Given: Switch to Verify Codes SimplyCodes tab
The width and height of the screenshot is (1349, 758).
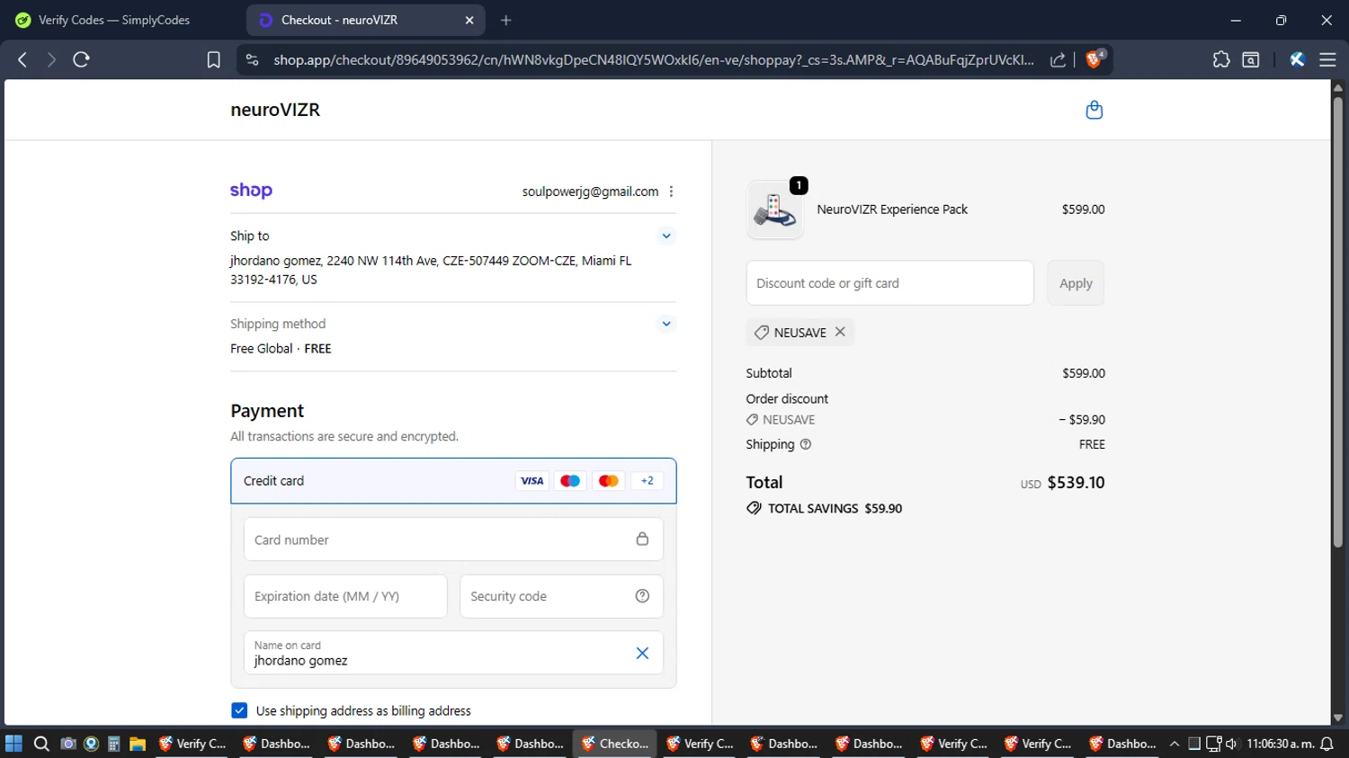Looking at the screenshot, I should (x=114, y=20).
